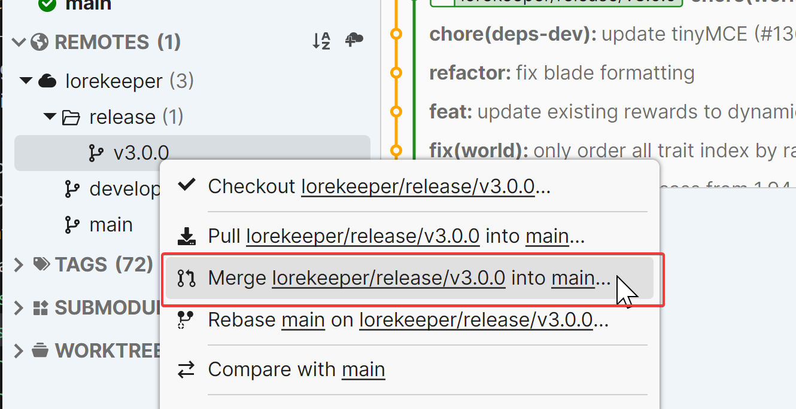Collapse the REMOTES section chevron
This screenshot has width=796, height=409.
click(x=19, y=42)
